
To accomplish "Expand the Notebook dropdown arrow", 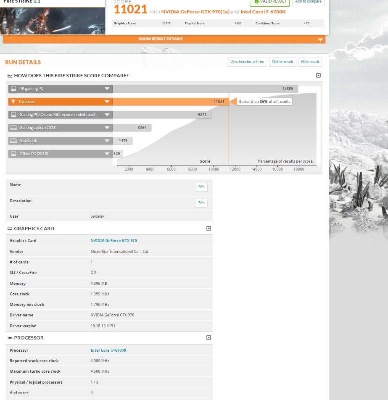I will 107,141.
